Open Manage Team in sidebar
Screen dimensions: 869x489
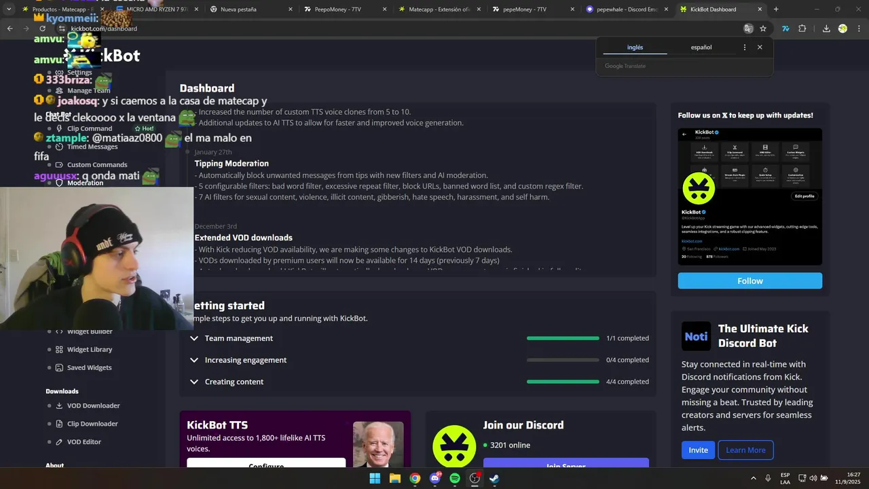pos(88,90)
